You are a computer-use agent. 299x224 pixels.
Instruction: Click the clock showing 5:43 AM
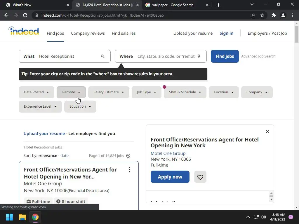[279, 215]
